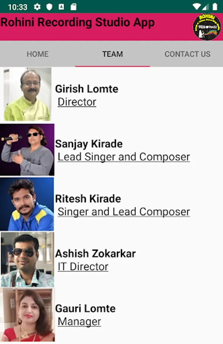223x344 pixels.
Task: Tap the Rohini studio logo icon
Action: 207,27
